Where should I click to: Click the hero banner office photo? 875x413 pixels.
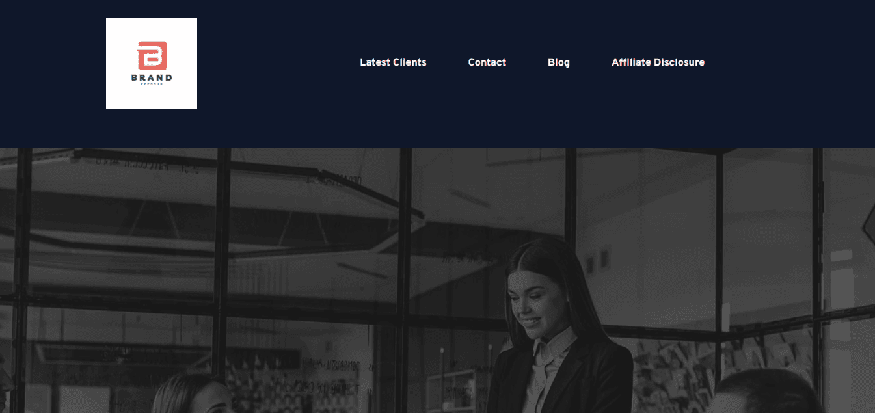pyautogui.click(x=437, y=280)
